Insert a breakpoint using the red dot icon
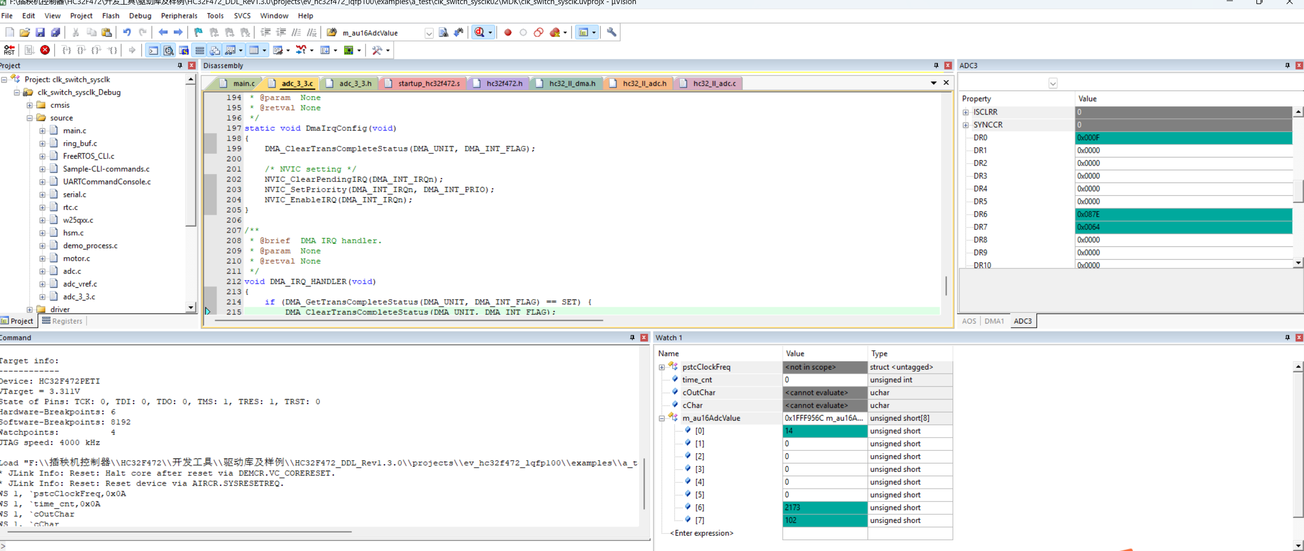The height and width of the screenshot is (551, 1304). tap(507, 33)
